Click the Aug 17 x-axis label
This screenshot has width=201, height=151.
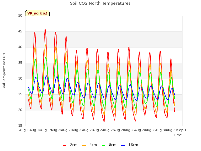[x=24, y=130]
